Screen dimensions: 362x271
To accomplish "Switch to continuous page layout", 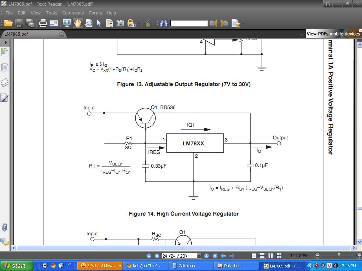I will point(262,256).
